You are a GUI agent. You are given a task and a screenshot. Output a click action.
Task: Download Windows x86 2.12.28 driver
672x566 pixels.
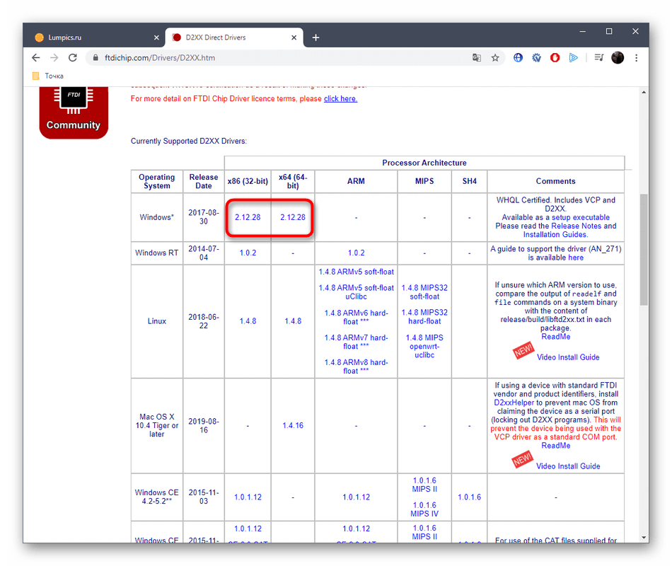coord(248,217)
